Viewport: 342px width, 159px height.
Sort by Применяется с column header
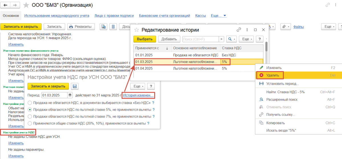pos(152,48)
